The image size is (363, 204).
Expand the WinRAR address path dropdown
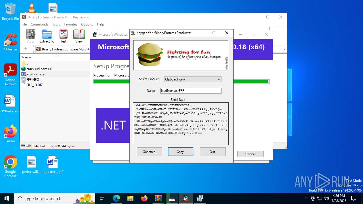(284, 49)
